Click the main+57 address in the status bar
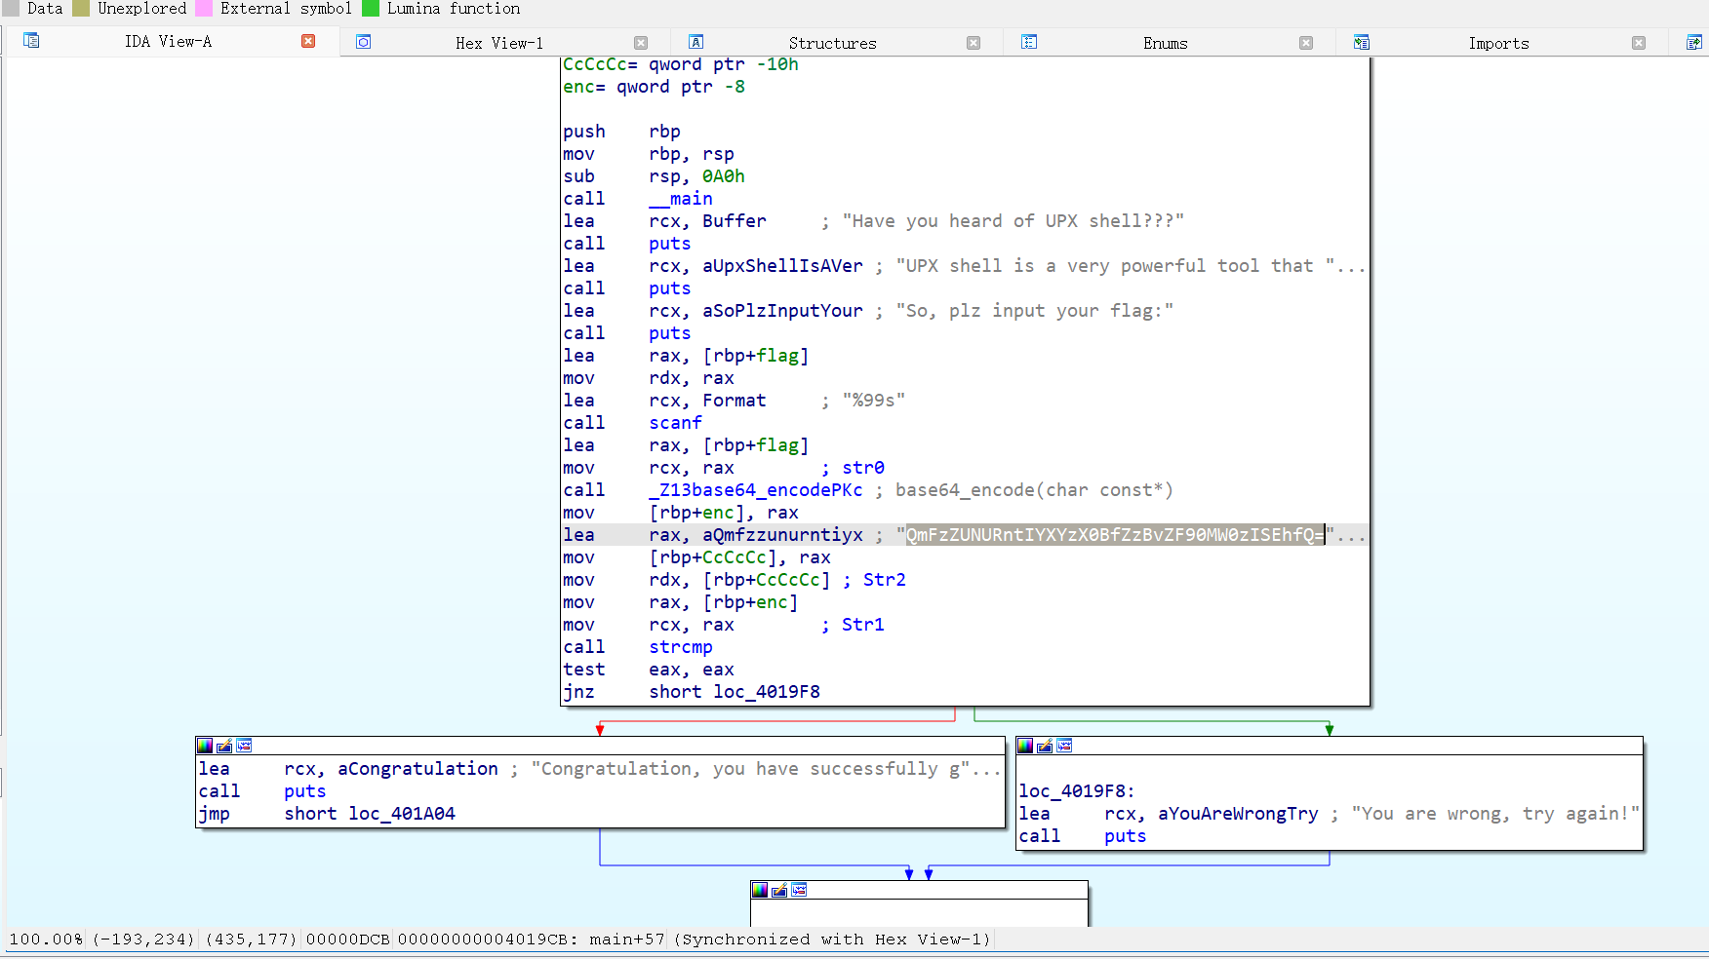 point(624,940)
